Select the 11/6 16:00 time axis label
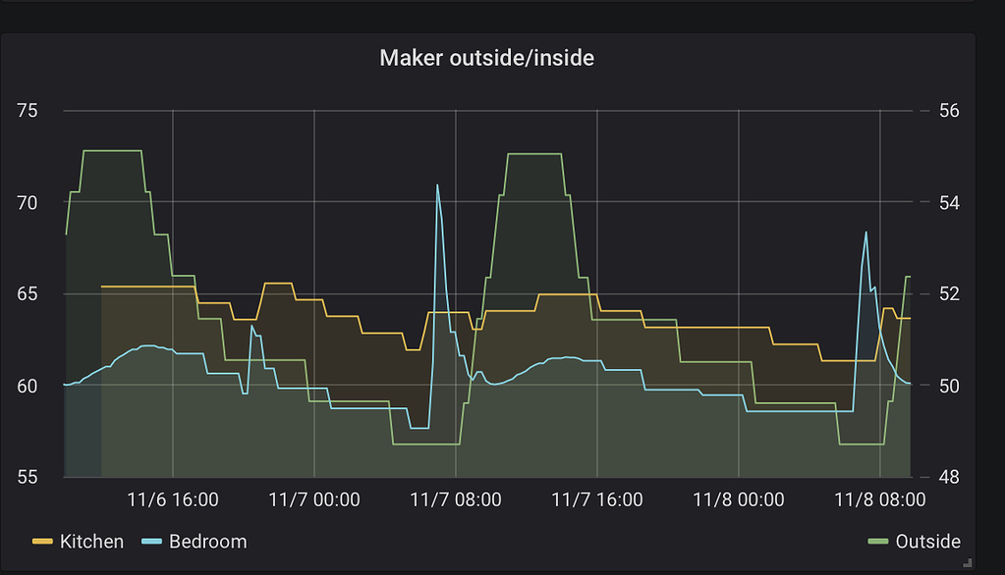The width and height of the screenshot is (1005, 575). tap(174, 499)
